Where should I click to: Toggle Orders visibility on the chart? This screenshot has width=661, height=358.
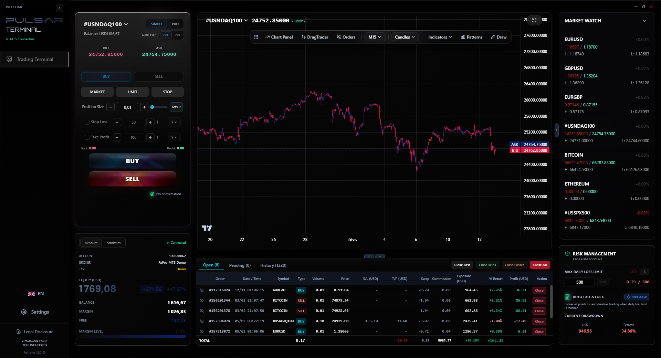click(x=346, y=37)
